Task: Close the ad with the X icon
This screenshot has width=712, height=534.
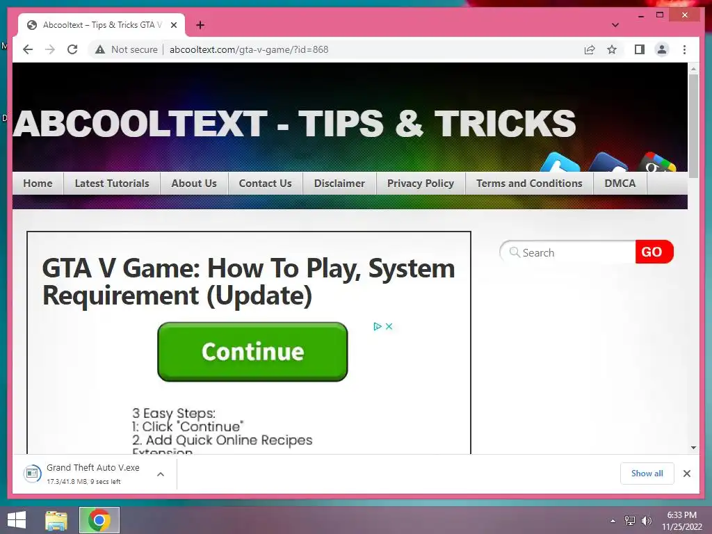Action: [x=389, y=327]
